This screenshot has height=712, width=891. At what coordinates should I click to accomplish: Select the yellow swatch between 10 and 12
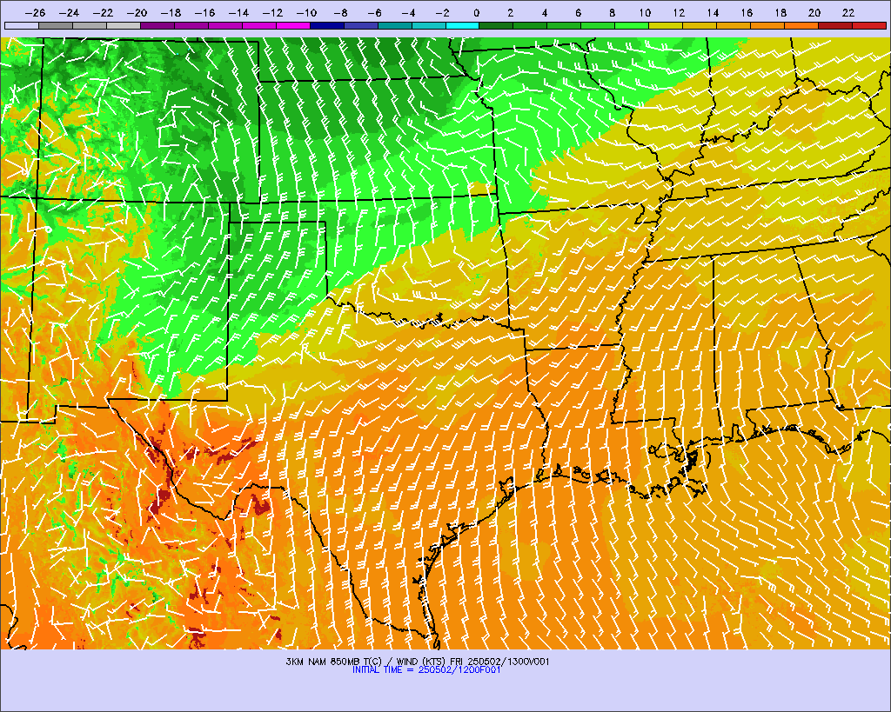[x=666, y=25]
